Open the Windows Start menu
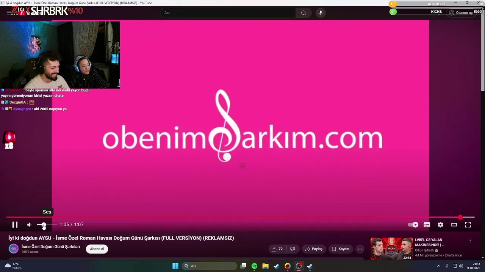485x272 pixels. pos(175,266)
